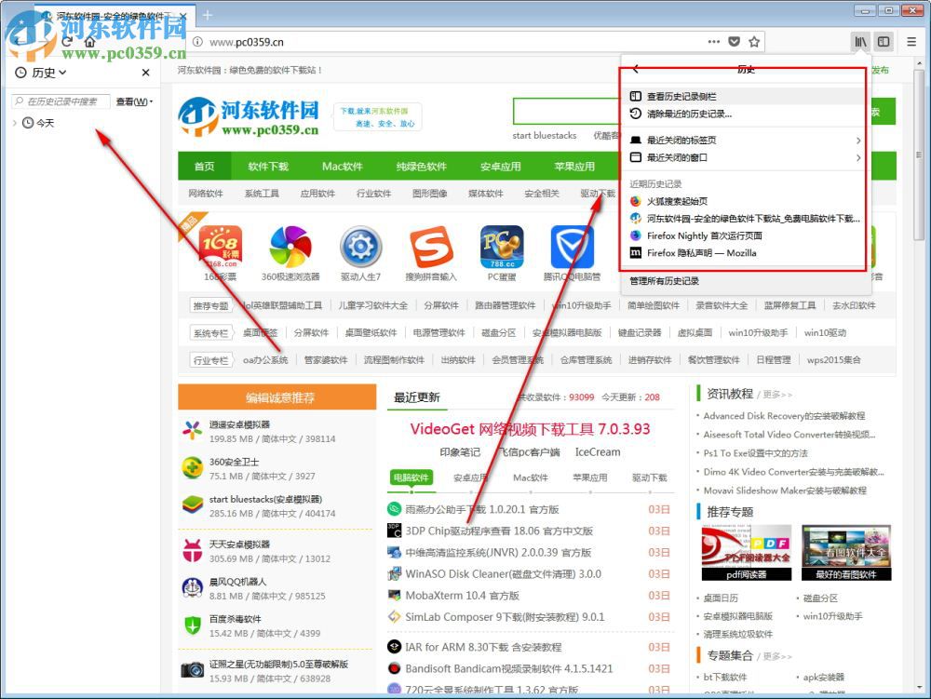Click the back arrow in the history panel
The image size is (931, 699).
(635, 68)
